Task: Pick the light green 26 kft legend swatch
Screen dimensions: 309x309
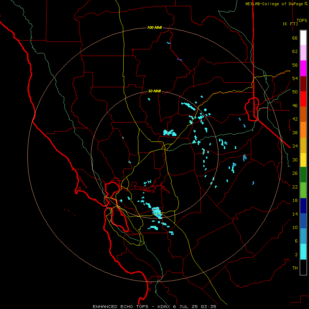Action: [303, 190]
